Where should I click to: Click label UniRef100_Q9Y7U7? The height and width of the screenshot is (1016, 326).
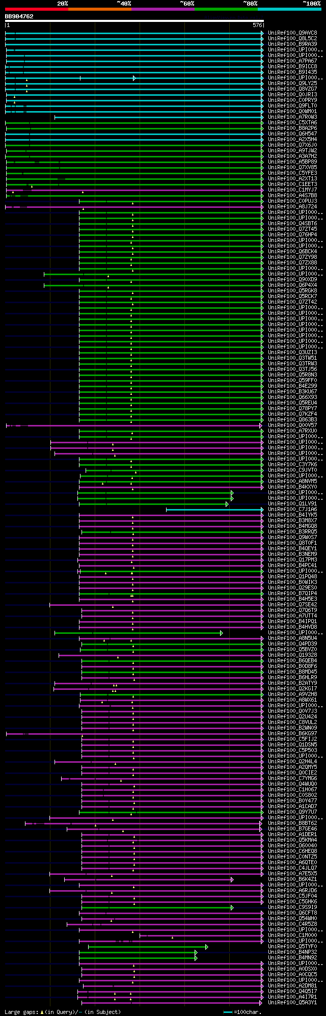tap(292, 812)
